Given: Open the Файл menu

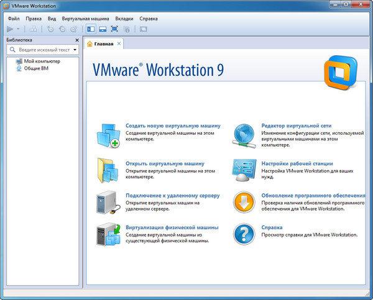Looking at the screenshot, I should pyautogui.click(x=14, y=19).
